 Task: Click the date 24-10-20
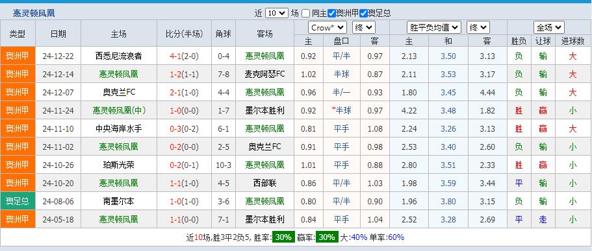pyautogui.click(x=58, y=183)
